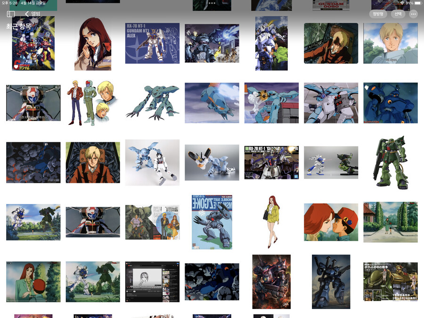Open the manga page with Zaku and characters
Screen dimensions: 424x318
pyautogui.click(x=152, y=222)
